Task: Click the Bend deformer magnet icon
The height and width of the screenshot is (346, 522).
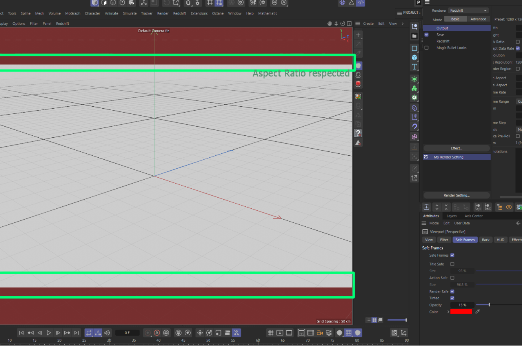Action: click(x=414, y=126)
